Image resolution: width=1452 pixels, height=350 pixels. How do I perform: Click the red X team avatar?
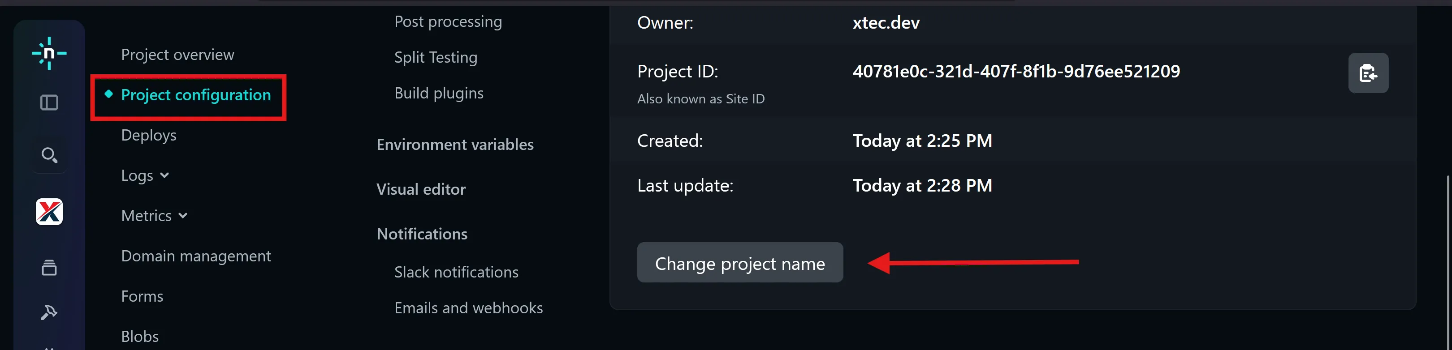coord(49,212)
